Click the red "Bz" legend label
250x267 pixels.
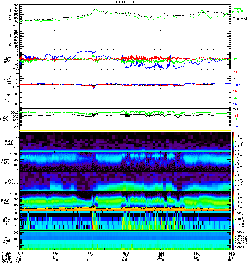(x=235, y=52)
